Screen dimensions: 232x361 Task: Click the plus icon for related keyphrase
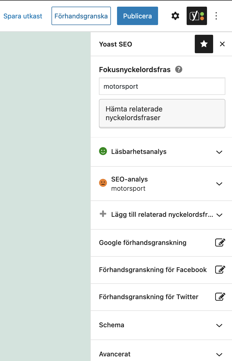click(x=103, y=215)
